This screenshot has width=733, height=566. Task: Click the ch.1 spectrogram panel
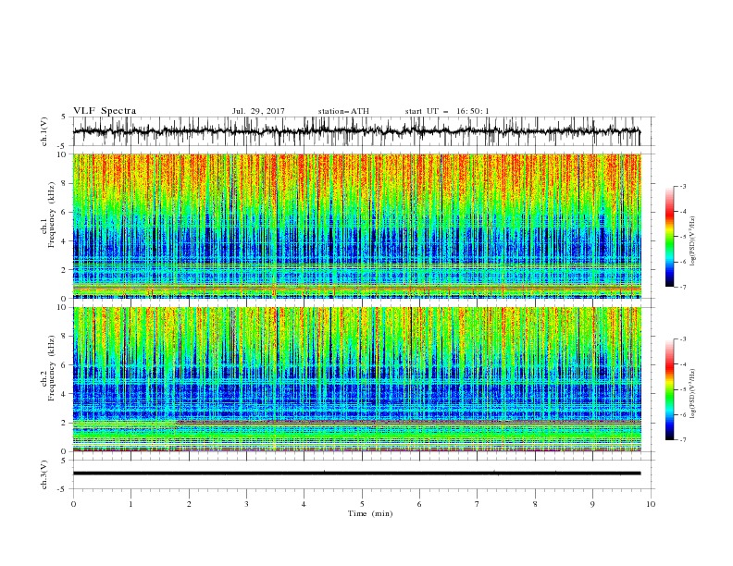[x=356, y=226]
